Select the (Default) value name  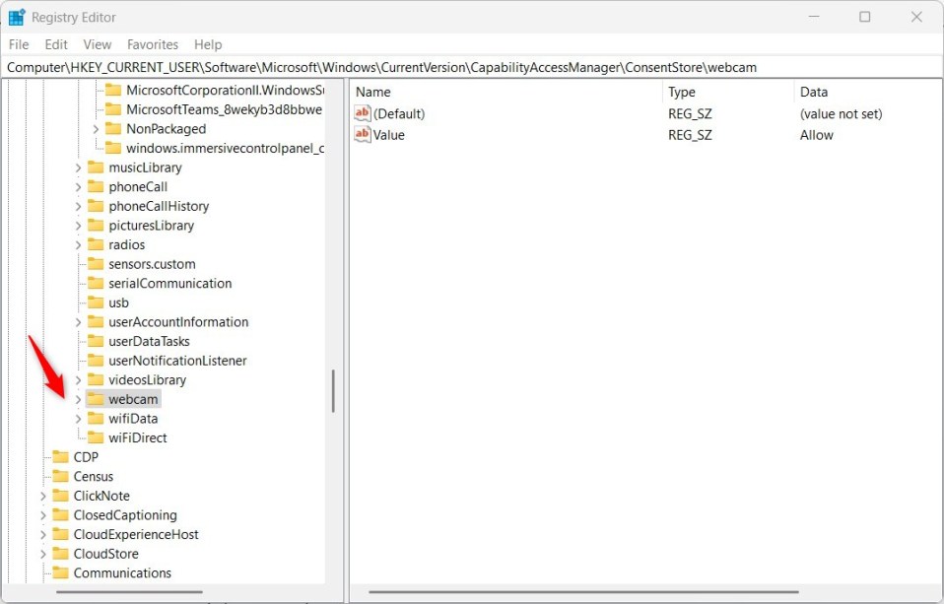coord(399,114)
